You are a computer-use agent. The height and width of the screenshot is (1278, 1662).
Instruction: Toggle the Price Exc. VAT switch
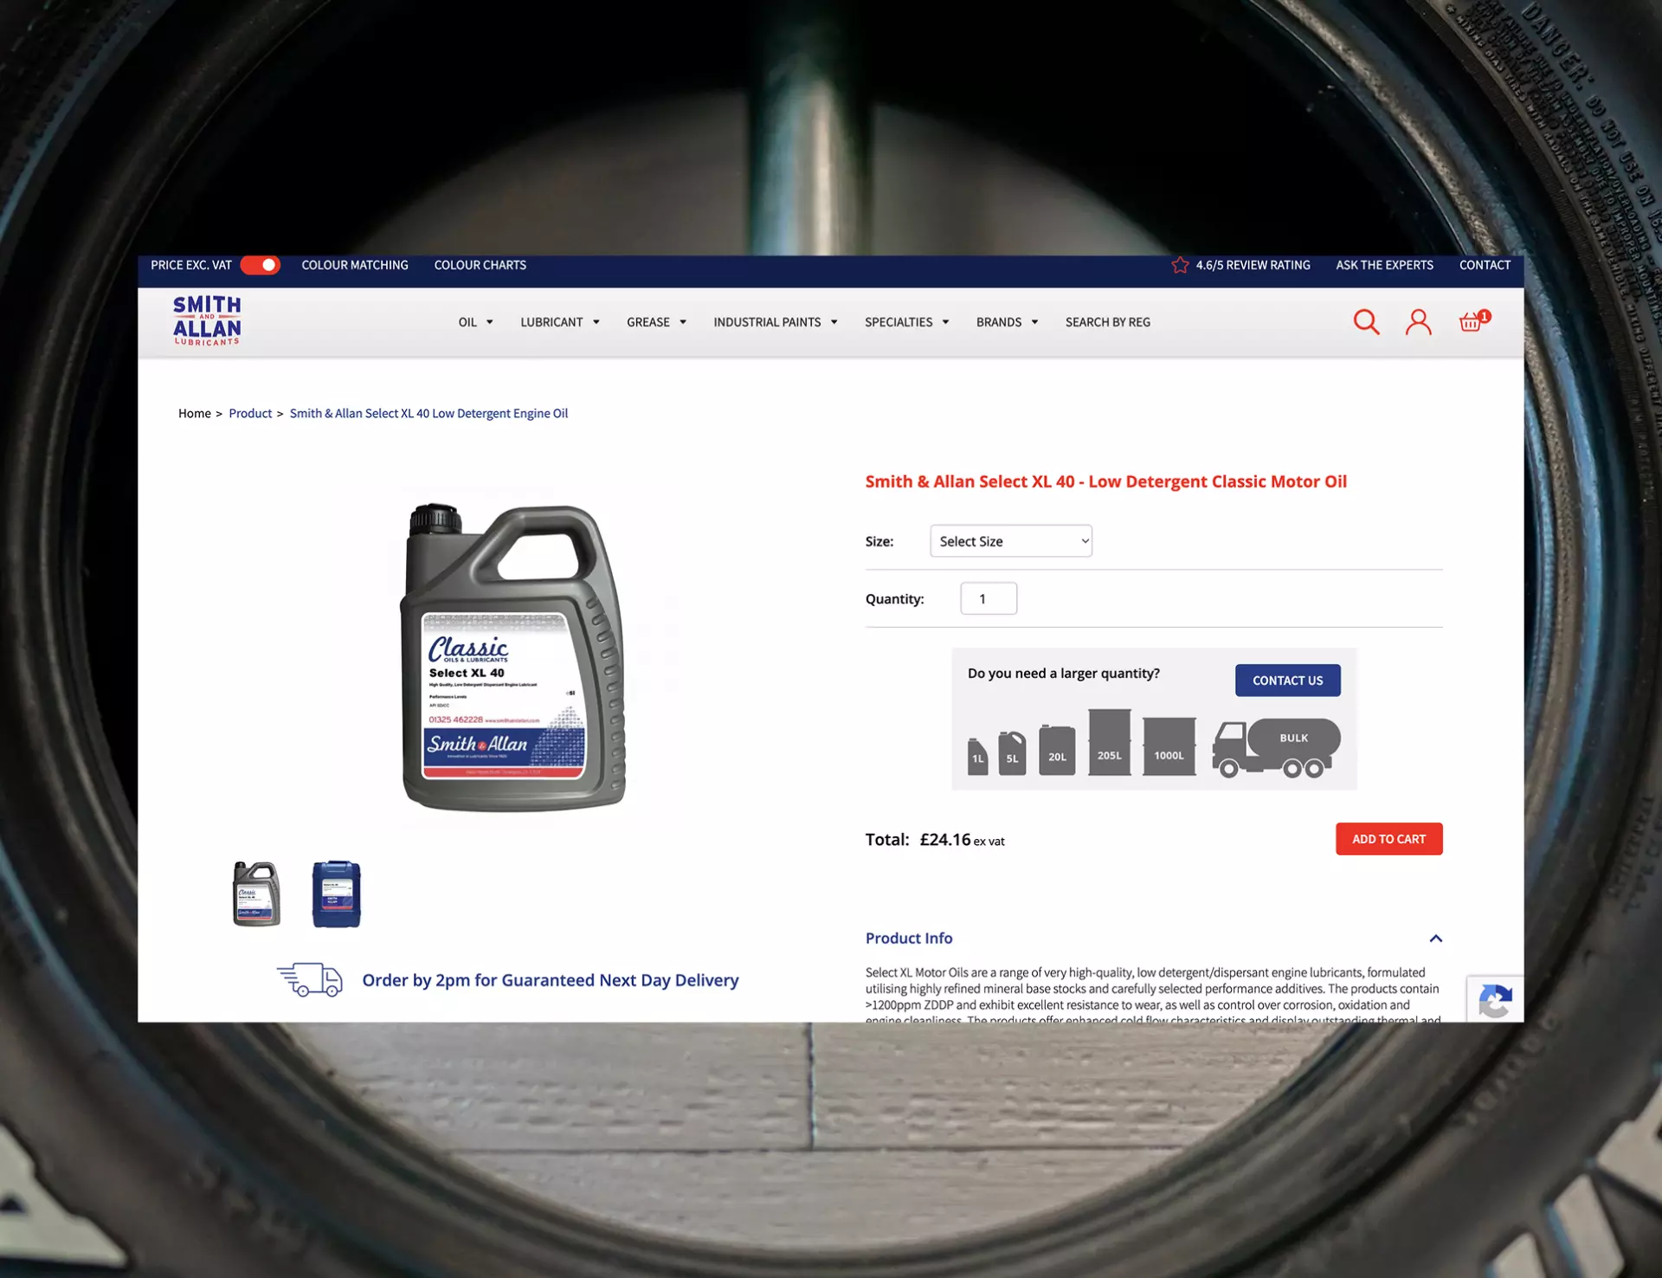point(260,265)
